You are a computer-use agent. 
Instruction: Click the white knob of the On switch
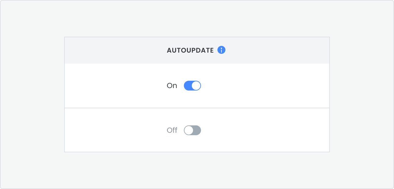pos(196,86)
